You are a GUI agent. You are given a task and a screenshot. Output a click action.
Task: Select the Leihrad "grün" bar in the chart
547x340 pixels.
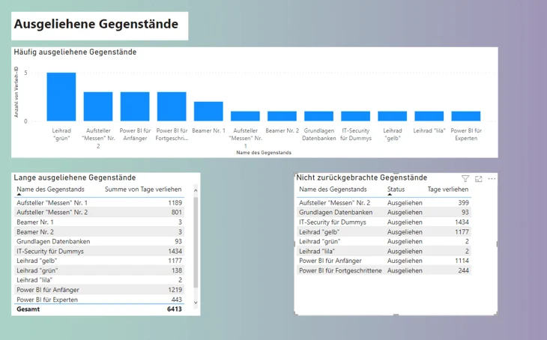(61, 97)
